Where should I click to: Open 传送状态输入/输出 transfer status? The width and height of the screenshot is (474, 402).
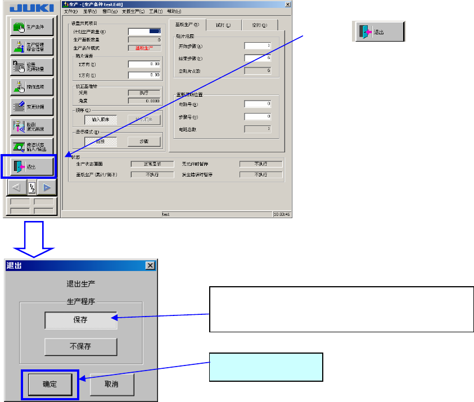click(31, 147)
